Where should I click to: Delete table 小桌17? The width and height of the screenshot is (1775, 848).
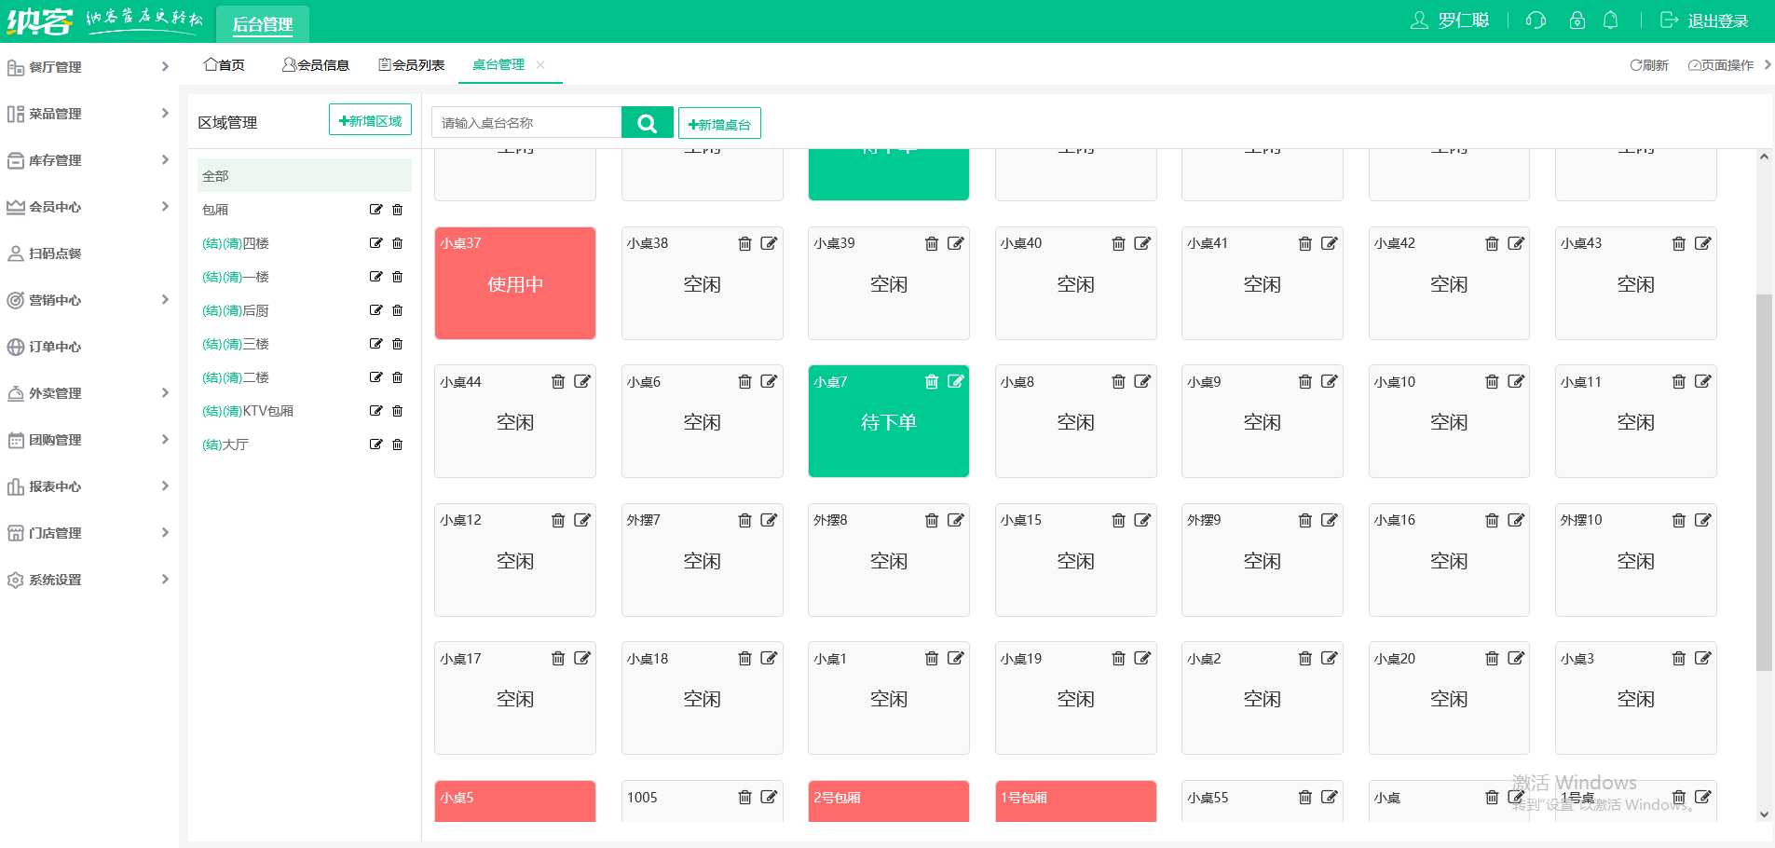click(x=558, y=658)
